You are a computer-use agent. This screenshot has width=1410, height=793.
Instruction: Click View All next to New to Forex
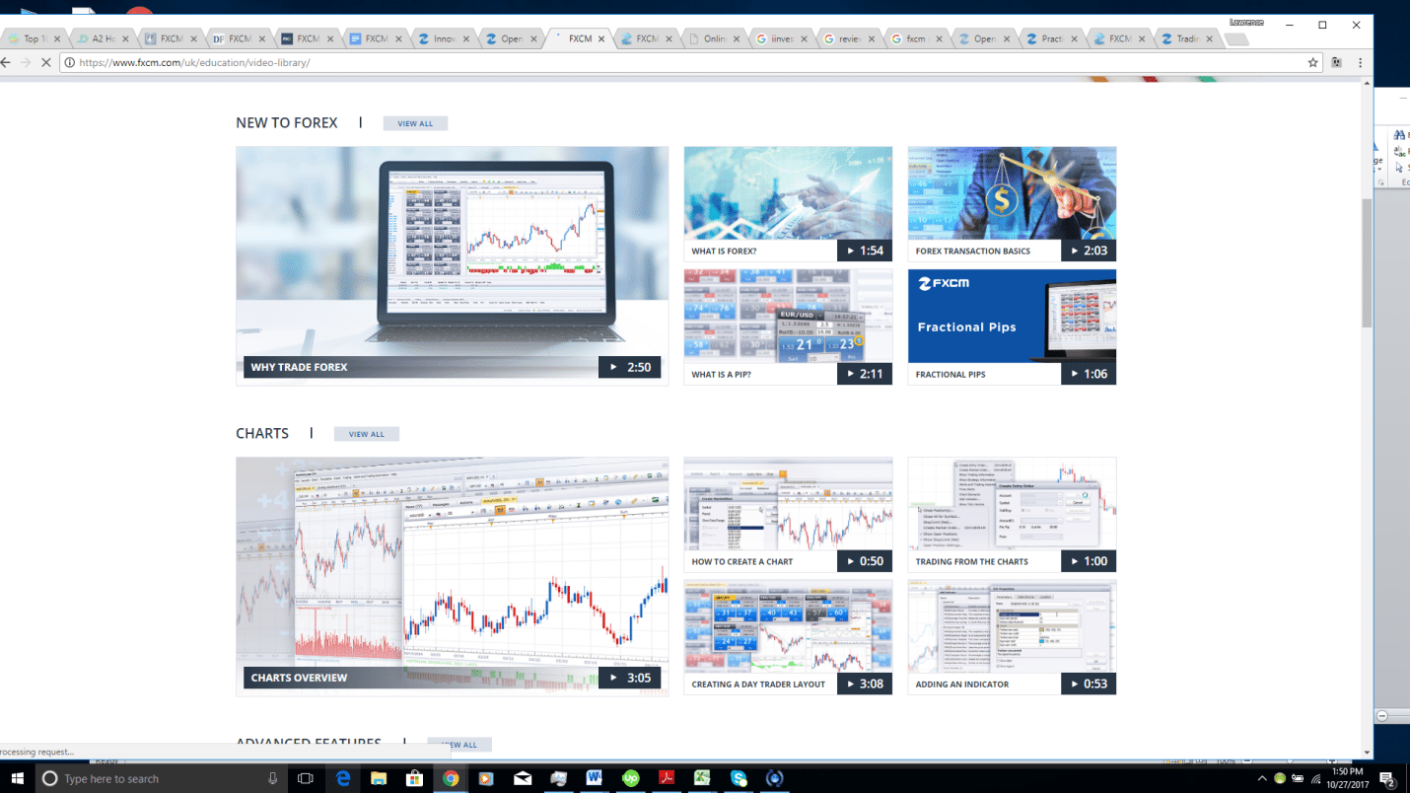[x=415, y=123]
